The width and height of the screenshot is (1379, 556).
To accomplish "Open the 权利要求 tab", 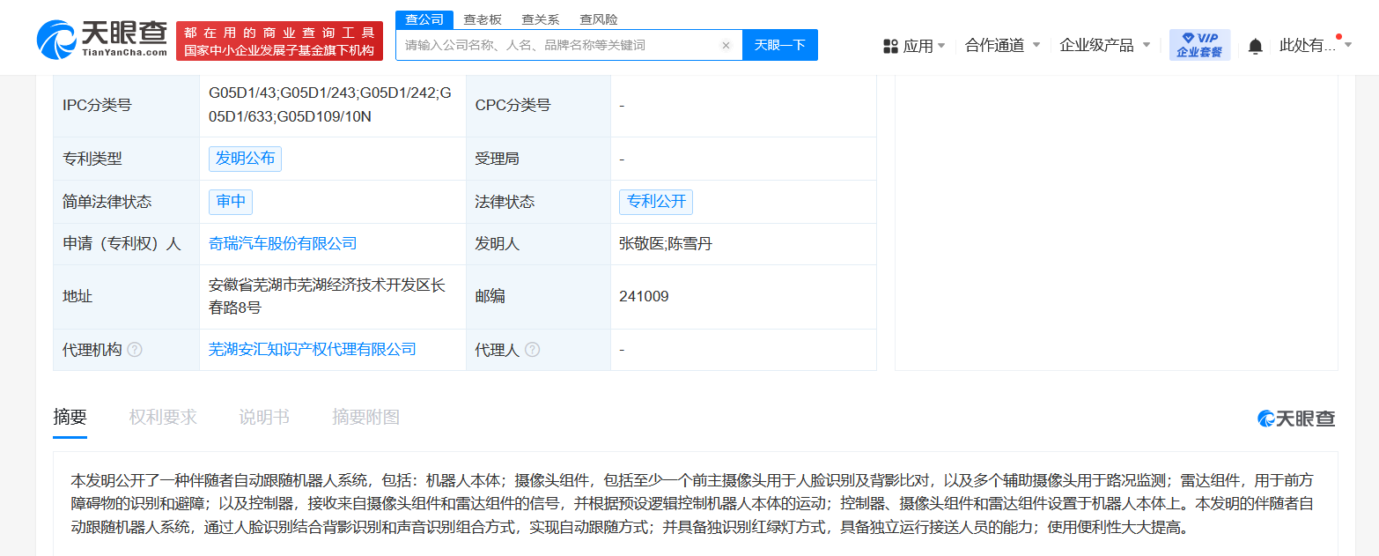I will coord(163,418).
